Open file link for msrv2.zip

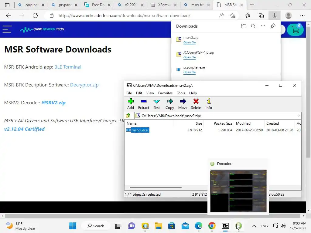[190, 42]
